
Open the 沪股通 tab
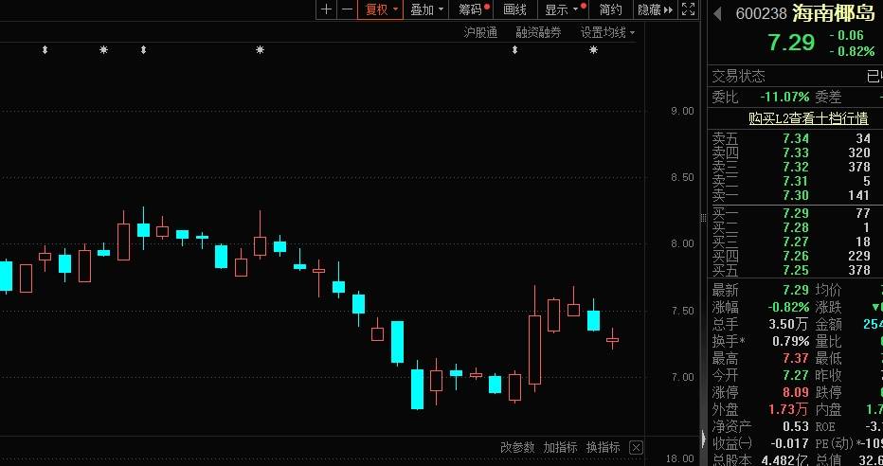(480, 32)
